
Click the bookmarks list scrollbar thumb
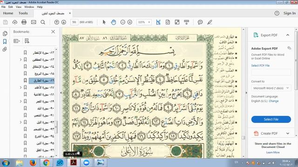[x=56, y=127]
